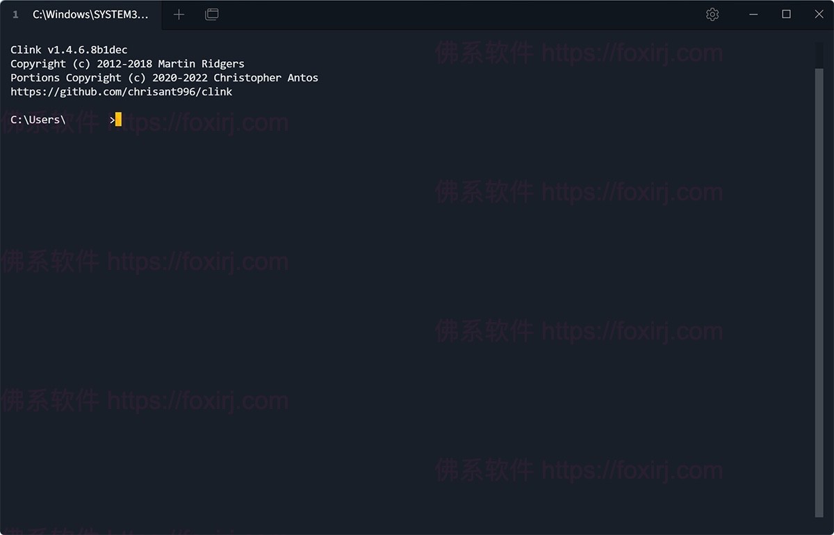
Task: Click the name Martin Ridgers
Action: click(x=201, y=64)
